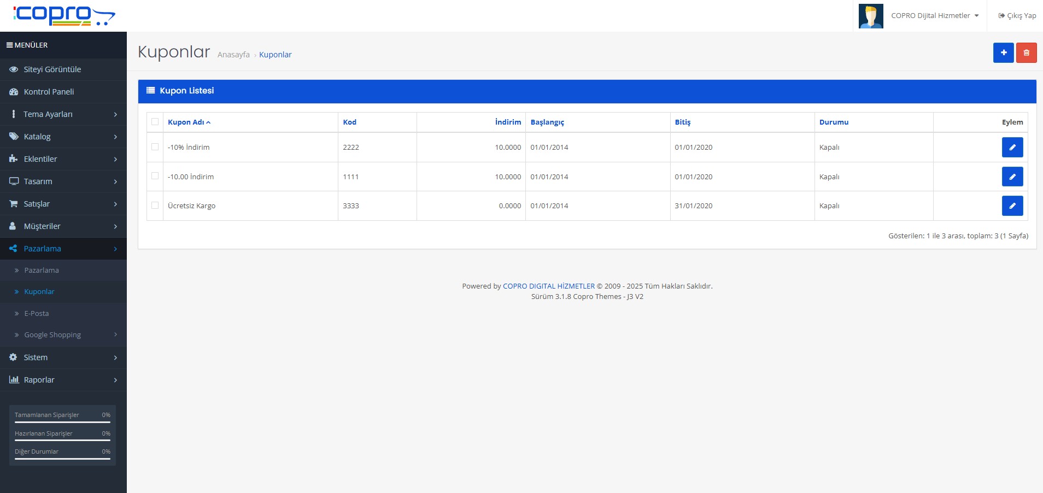Click the blue plus add coupon button
The width and height of the screenshot is (1043, 493).
(x=1003, y=53)
